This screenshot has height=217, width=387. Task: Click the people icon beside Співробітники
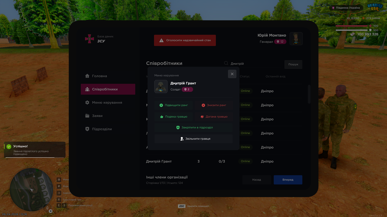pos(87,89)
